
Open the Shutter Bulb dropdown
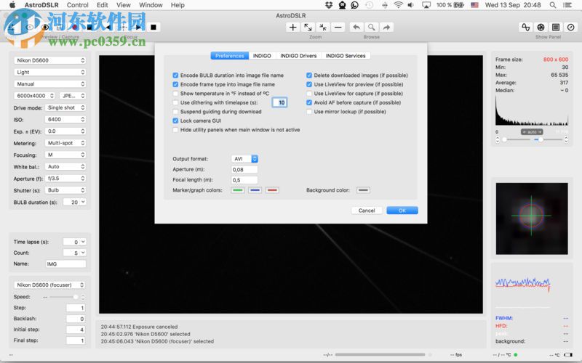pyautogui.click(x=65, y=190)
